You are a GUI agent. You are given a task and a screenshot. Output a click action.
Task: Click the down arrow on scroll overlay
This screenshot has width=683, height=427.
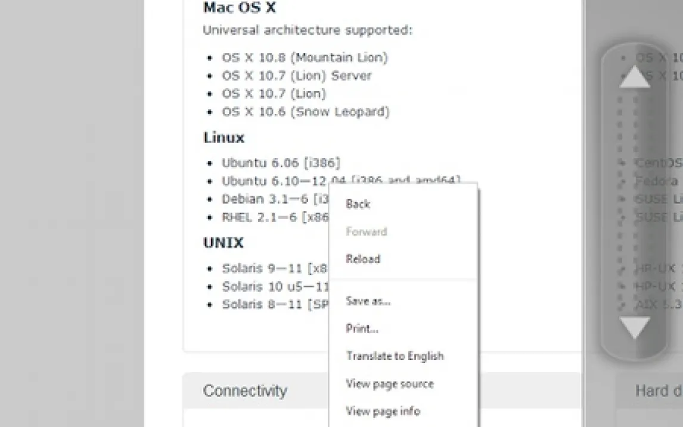point(635,327)
